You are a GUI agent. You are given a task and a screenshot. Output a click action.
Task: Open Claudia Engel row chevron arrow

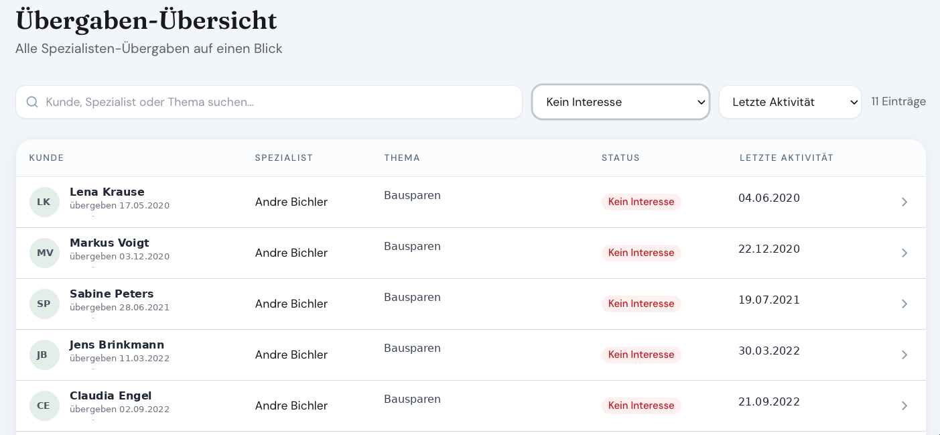tap(904, 406)
